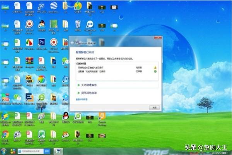The height and width of the screenshot is (155, 232).
Task: Open the orange desktop shortcut icon
Action: point(102,116)
